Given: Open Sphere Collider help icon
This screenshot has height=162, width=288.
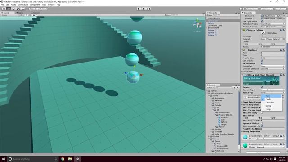Looking at the screenshot, I should (x=281, y=30).
